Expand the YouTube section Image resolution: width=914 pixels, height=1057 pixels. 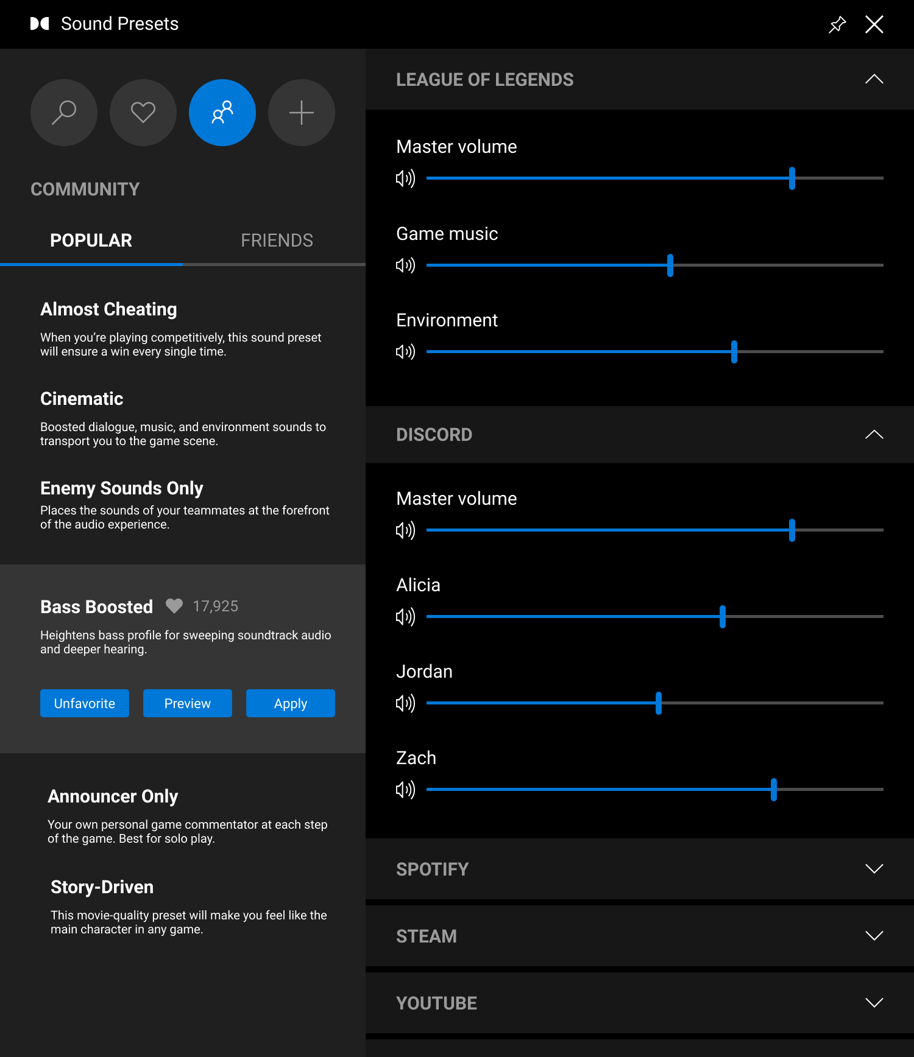pyautogui.click(x=874, y=1003)
